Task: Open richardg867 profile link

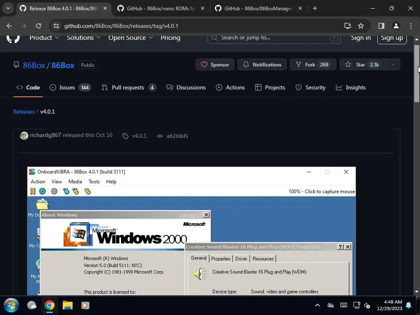Action: pos(45,135)
